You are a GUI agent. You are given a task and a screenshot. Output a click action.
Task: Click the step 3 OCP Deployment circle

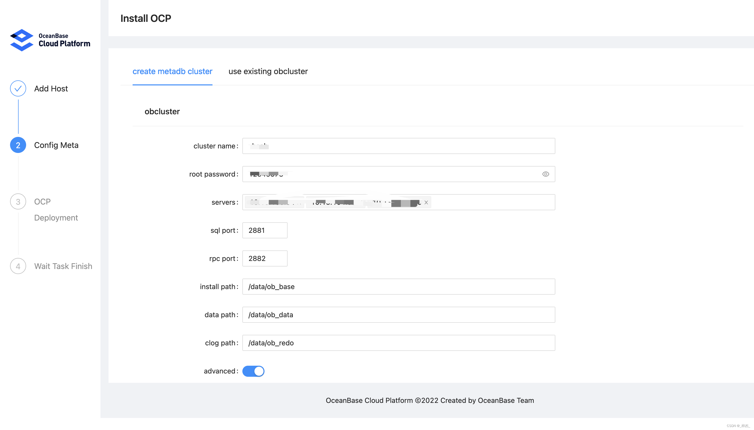[18, 202]
